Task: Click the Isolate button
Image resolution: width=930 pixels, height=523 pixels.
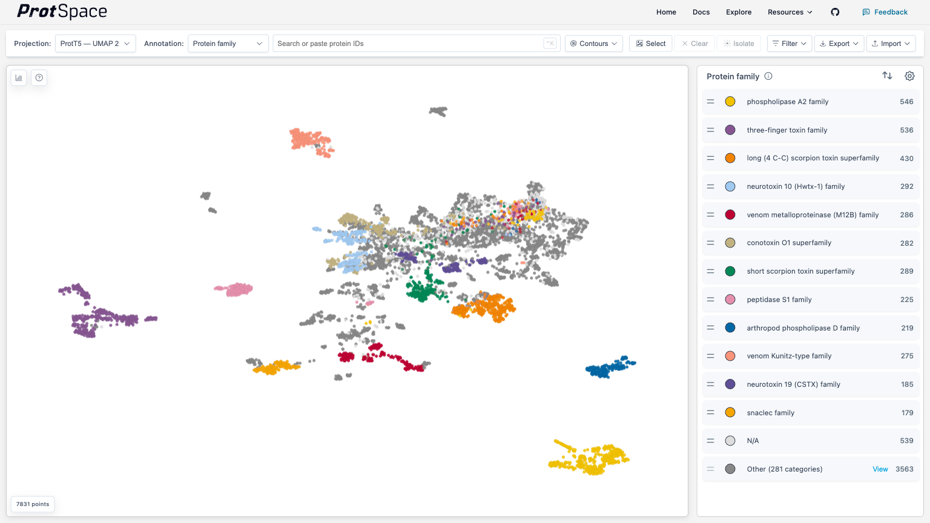Action: pos(739,44)
